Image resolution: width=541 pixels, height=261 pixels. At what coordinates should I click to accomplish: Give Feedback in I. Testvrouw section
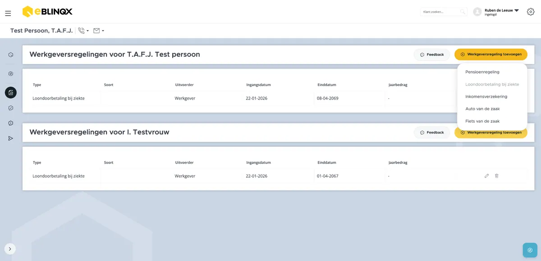point(432,133)
